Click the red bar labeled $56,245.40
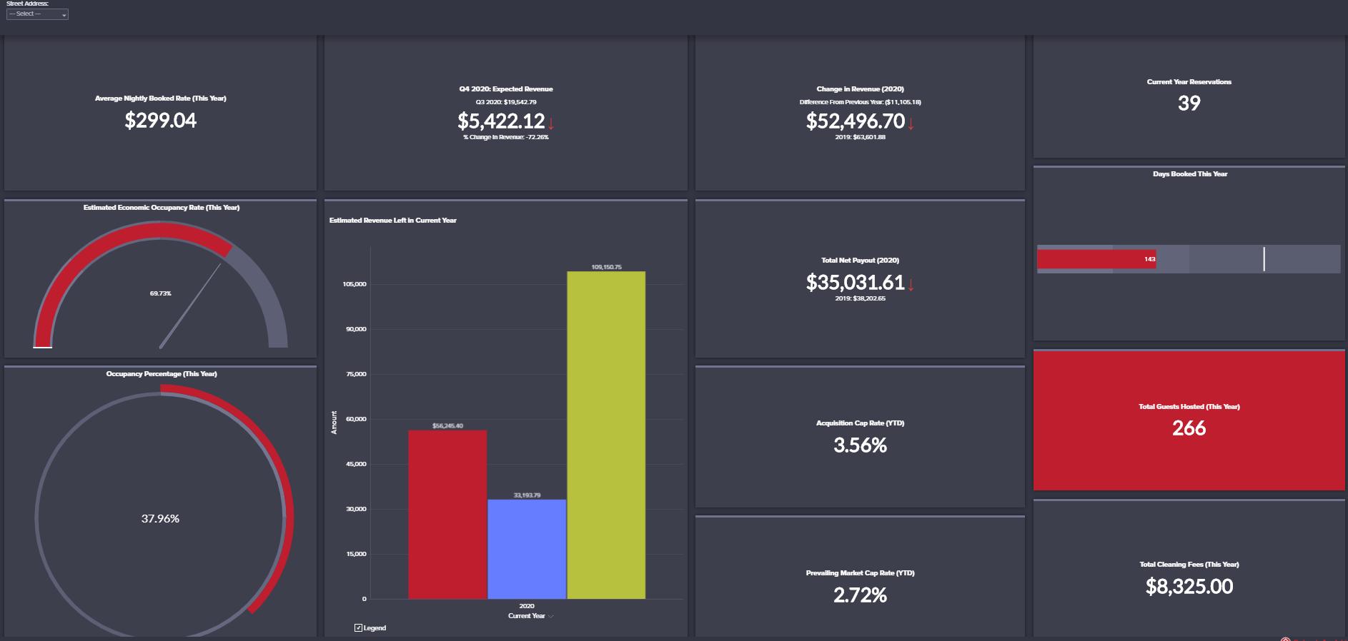The image size is (1348, 641). [x=447, y=514]
